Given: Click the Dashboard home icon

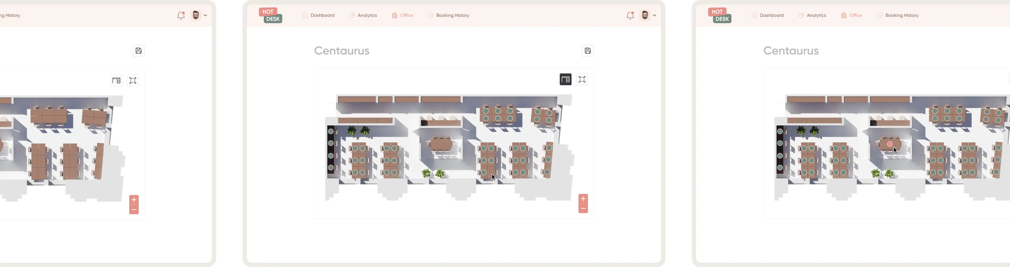Looking at the screenshot, I should [x=305, y=15].
